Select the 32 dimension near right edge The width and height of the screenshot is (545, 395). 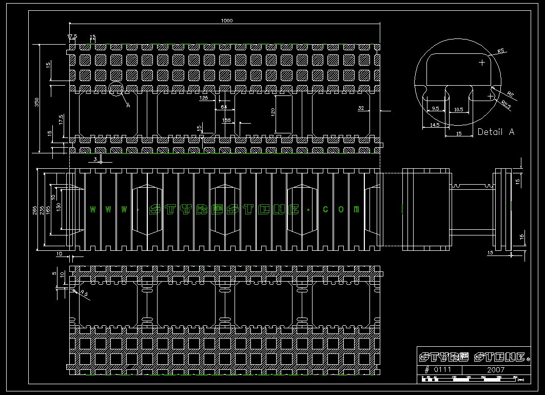pyautogui.click(x=361, y=108)
